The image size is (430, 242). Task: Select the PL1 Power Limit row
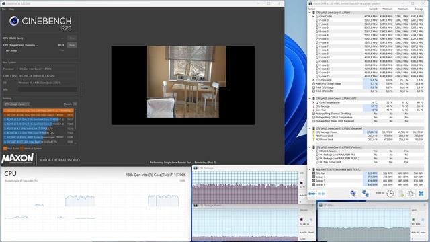pyautogui.click(x=366, y=136)
